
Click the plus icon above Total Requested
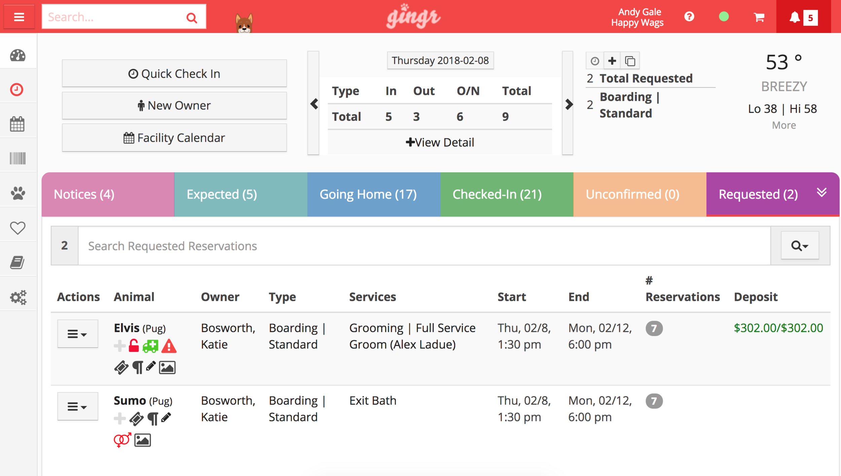click(x=612, y=61)
